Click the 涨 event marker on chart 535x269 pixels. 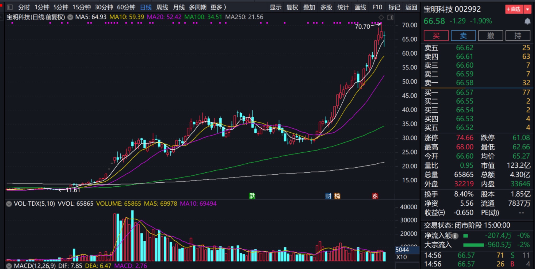[375, 196]
